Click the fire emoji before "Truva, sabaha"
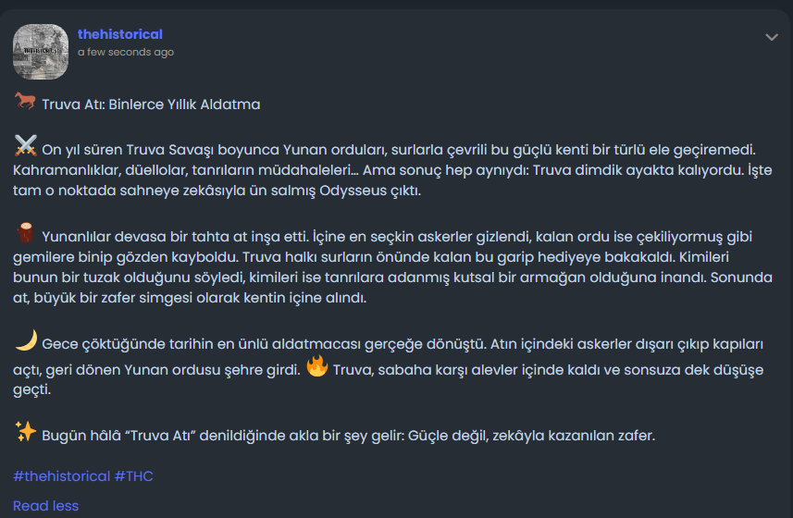The width and height of the screenshot is (793, 518). point(317,367)
